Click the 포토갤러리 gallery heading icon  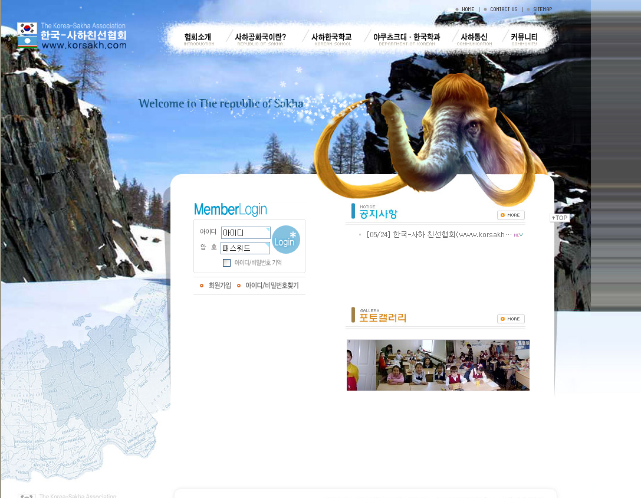point(353,315)
